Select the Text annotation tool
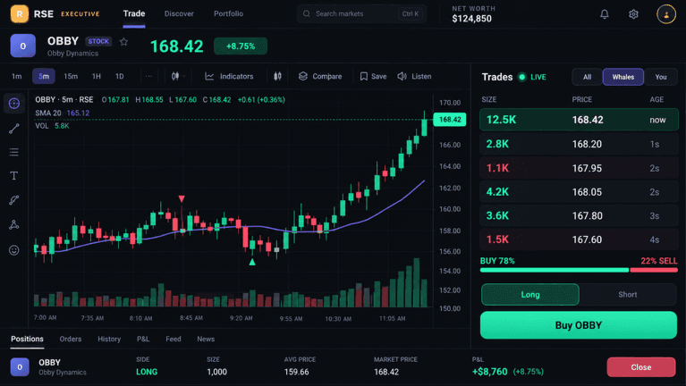The width and height of the screenshot is (686, 386). click(x=14, y=176)
